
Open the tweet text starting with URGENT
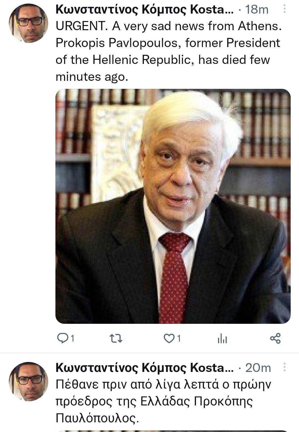pyautogui.click(x=168, y=51)
